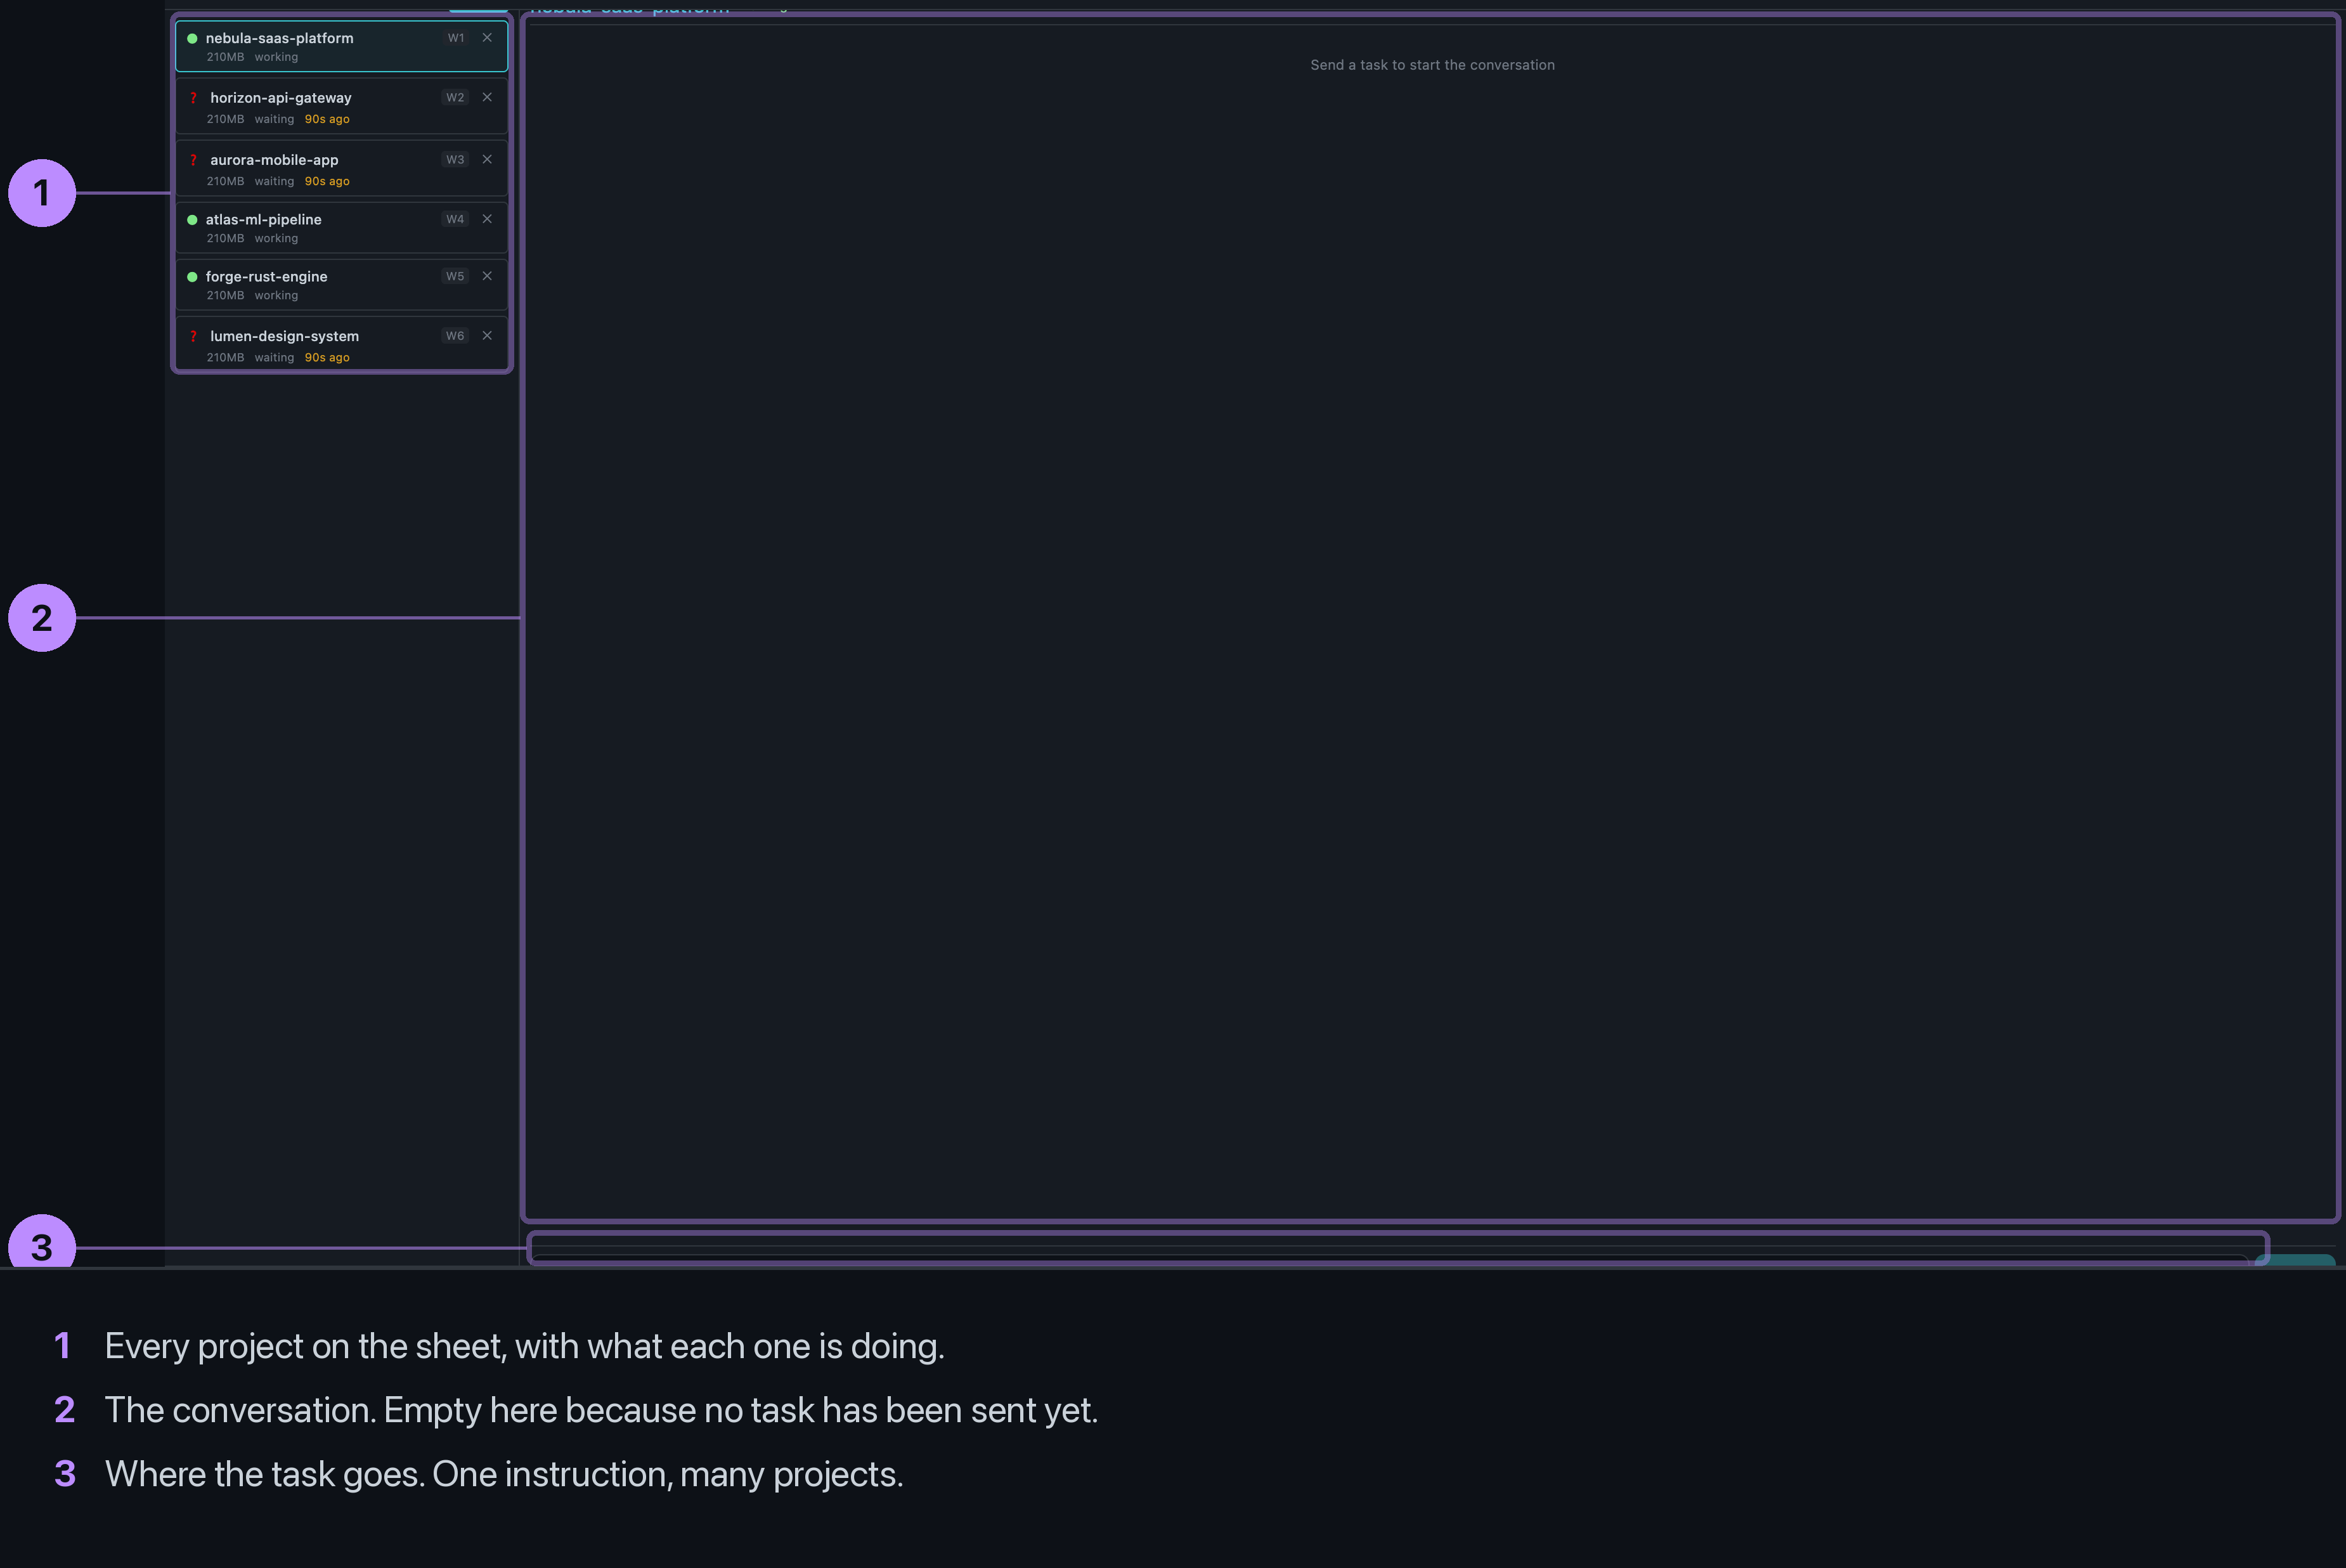Image resolution: width=2346 pixels, height=1568 pixels.
Task: Close the lumen-design-system worker
Action: (487, 336)
